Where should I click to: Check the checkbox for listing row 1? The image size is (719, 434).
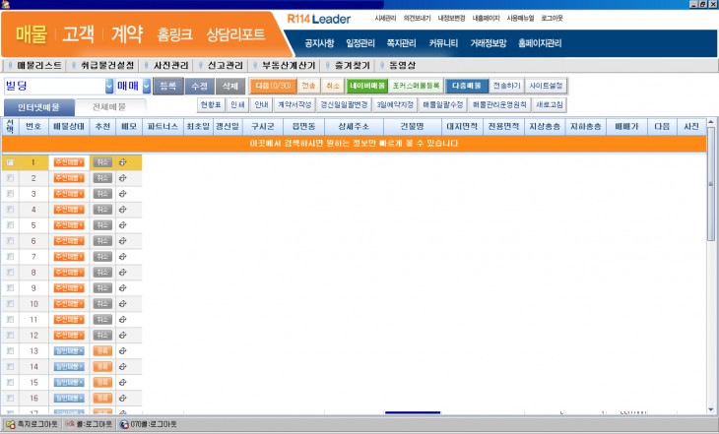tap(10, 162)
